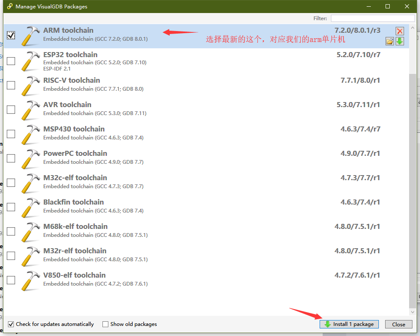Click the AVR toolchain hammer icon

(31, 110)
